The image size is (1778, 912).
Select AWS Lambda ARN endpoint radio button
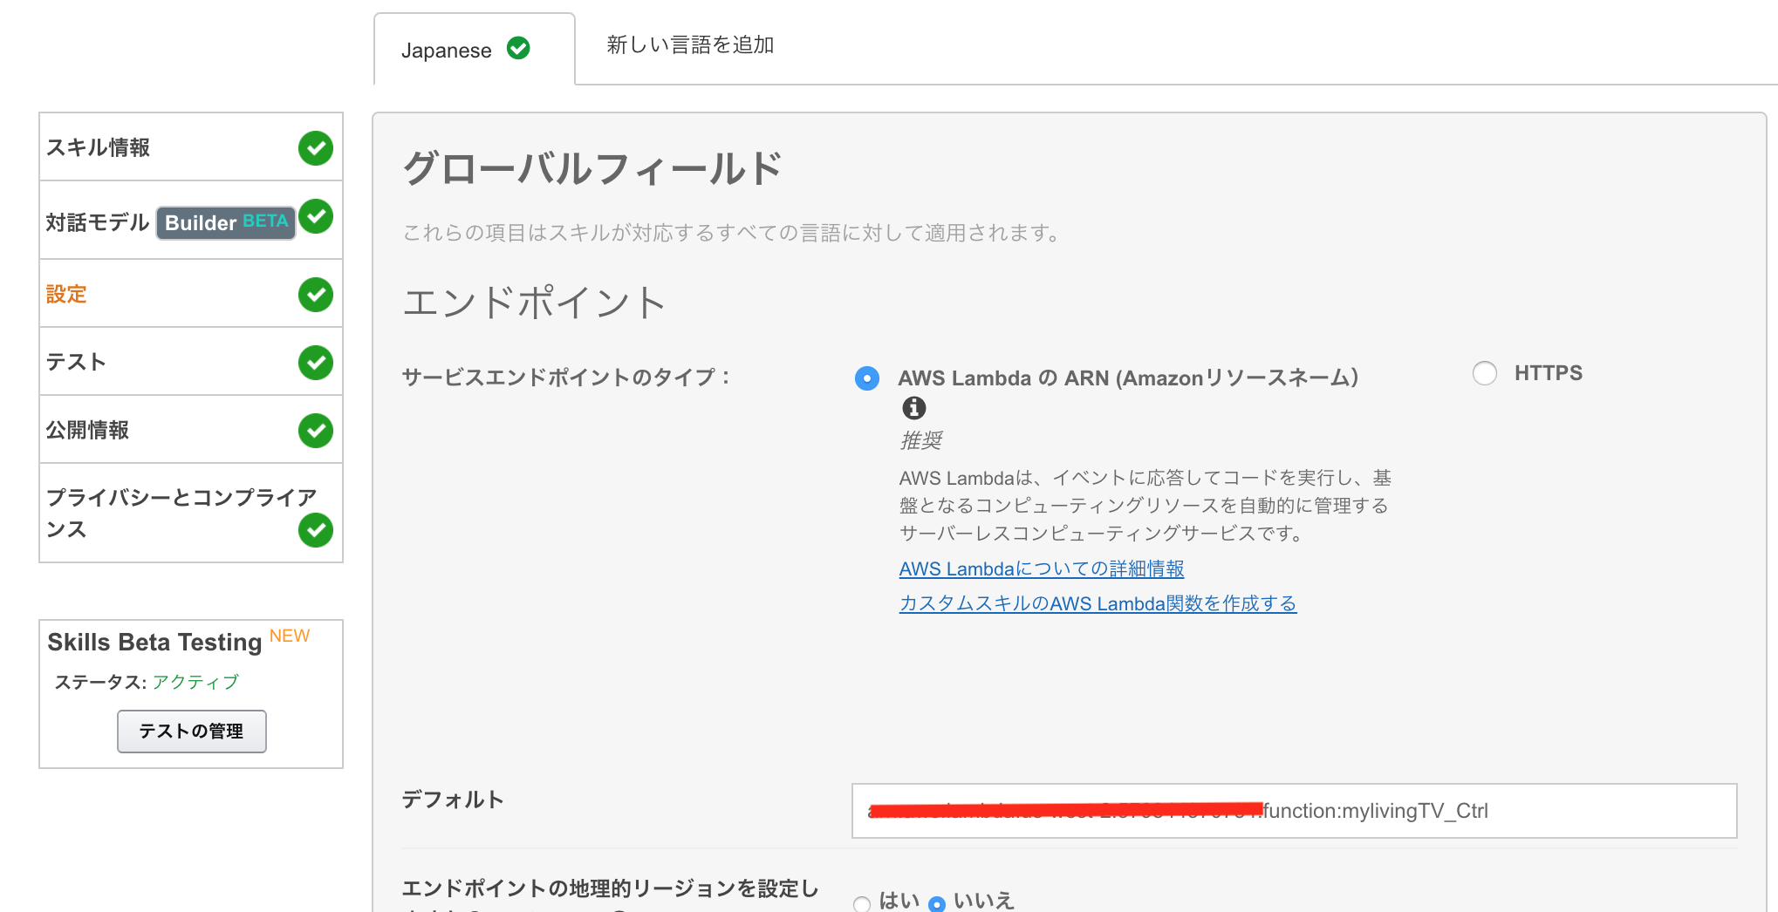(866, 378)
